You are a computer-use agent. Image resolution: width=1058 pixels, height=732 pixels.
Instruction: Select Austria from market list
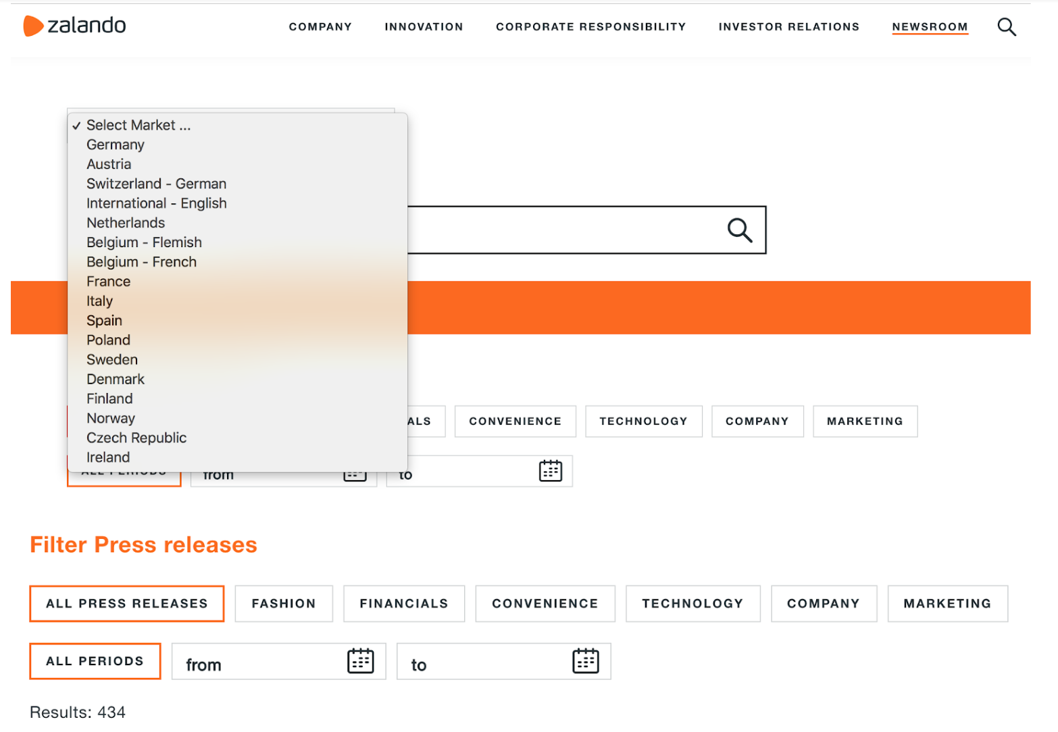click(x=238, y=164)
